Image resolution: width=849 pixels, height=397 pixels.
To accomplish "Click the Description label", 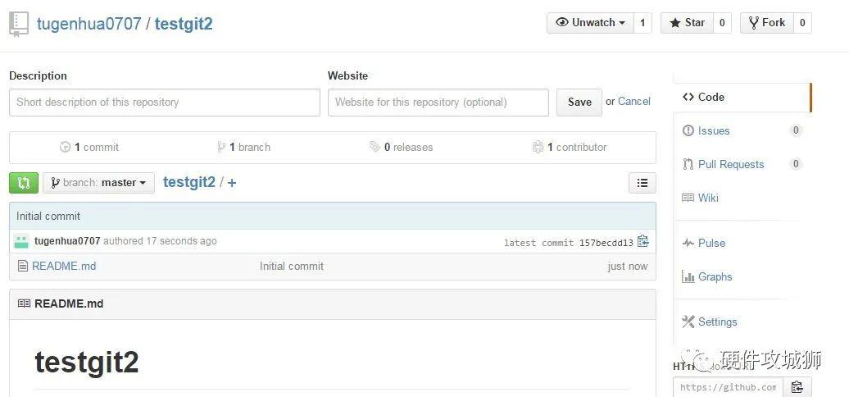I will 38,75.
